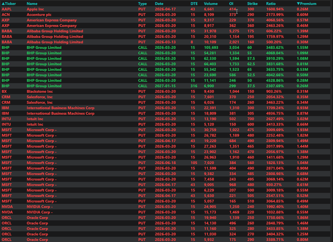Image resolution: width=333 pixels, height=242 pixels.
Task: Click the premium value 1.93M
Action: (x=302, y=130)
